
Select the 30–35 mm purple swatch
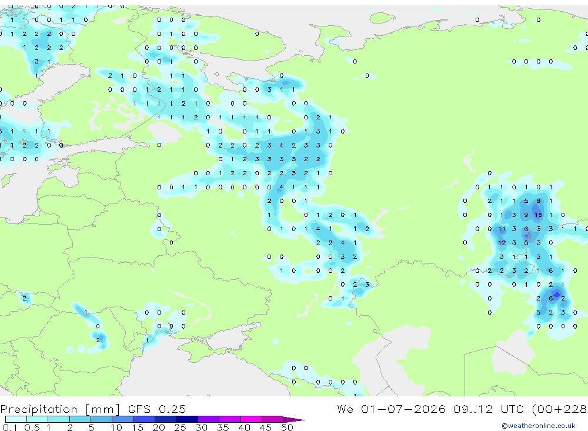209,419
